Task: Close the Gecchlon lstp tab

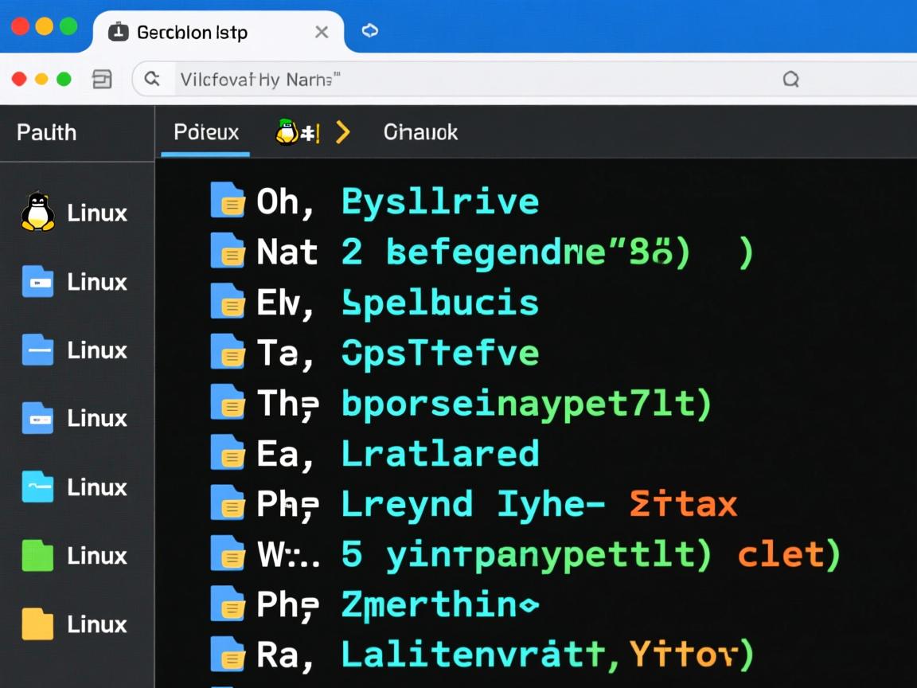Action: coord(322,32)
